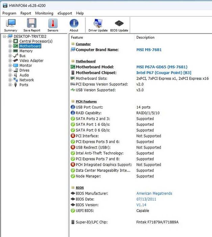Click the Network tree icon
Viewport: 212px width, 237px height.
[16, 80]
